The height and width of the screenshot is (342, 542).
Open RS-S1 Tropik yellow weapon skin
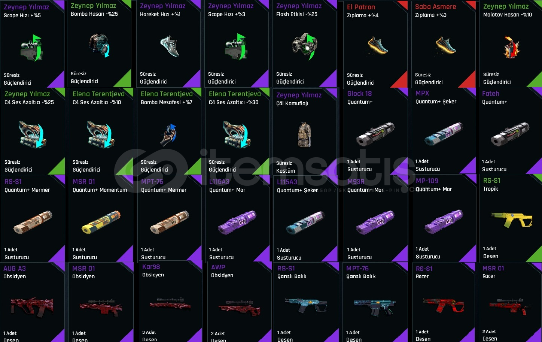511,220
